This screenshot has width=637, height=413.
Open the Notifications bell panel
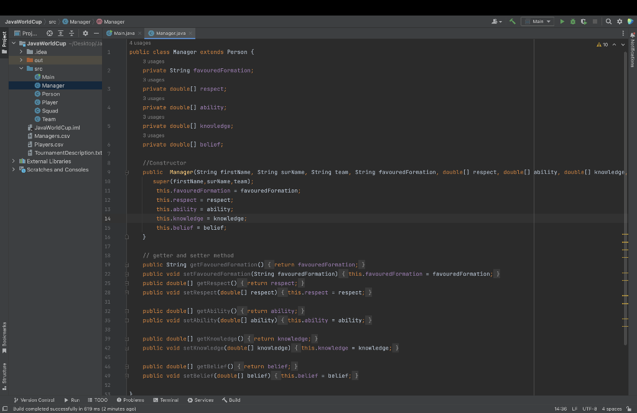(x=633, y=49)
